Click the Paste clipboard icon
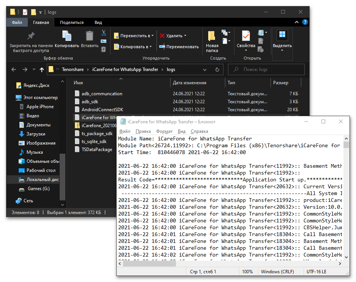Screen dimensions: 356x282 point(89,36)
